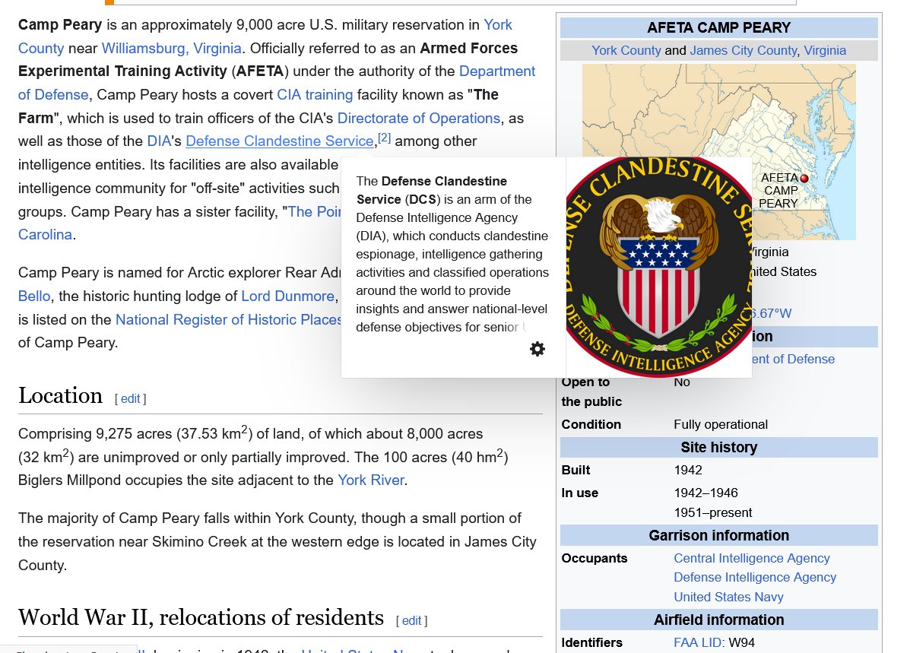Click Central Intelligence Agency under Occupants
910x653 pixels.
click(x=751, y=558)
